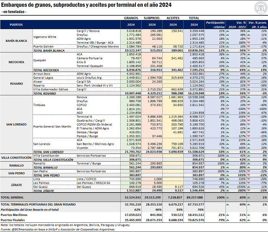Select the Vicentín terminal name
This screenshot has width=268, height=232.
pos(82,148)
